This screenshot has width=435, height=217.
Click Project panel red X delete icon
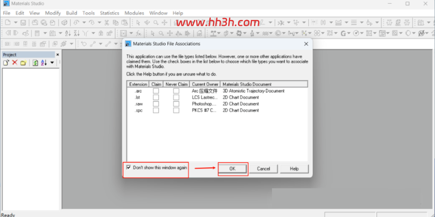coord(15,63)
